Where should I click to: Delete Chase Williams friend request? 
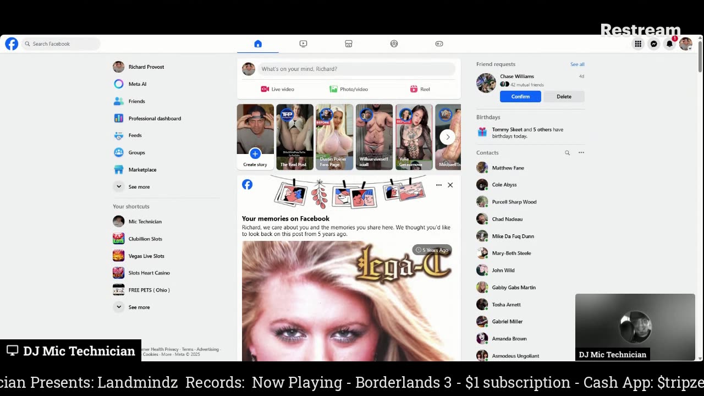pyautogui.click(x=564, y=97)
